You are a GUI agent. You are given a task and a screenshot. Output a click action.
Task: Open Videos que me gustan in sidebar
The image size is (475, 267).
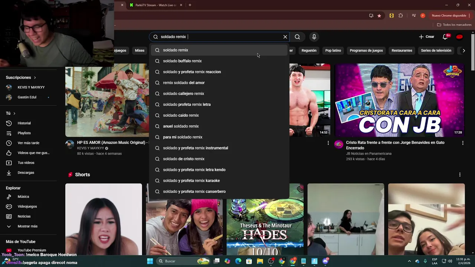(x=28, y=153)
